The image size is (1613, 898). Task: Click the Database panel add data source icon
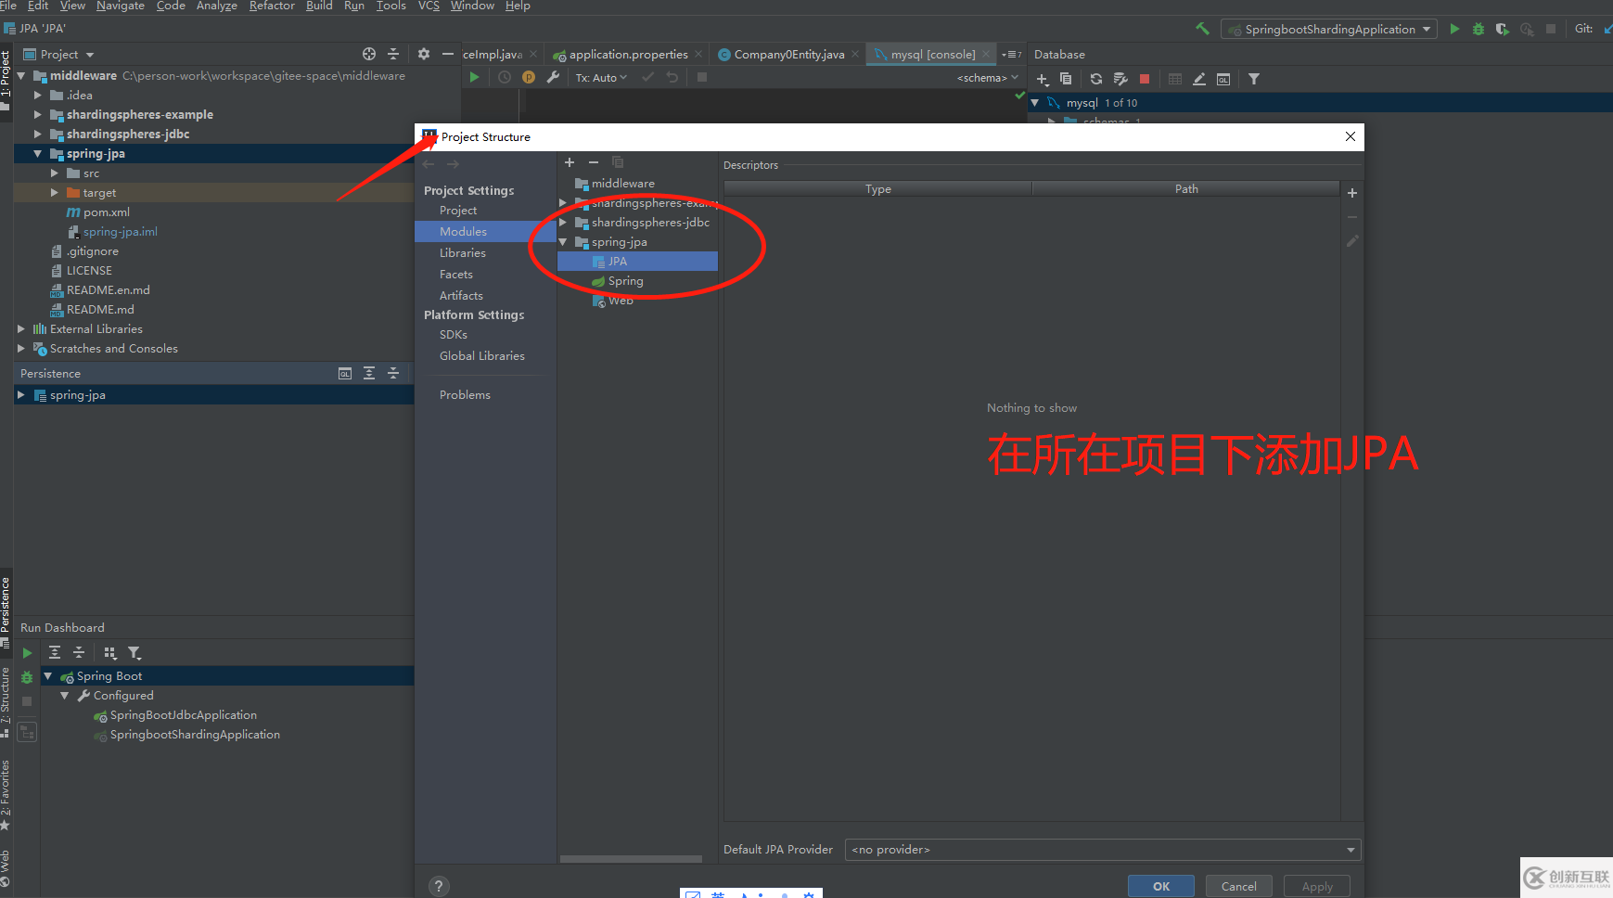1042,80
